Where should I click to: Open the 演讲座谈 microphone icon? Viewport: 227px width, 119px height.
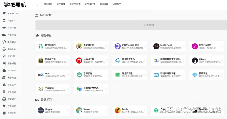tap(4, 92)
